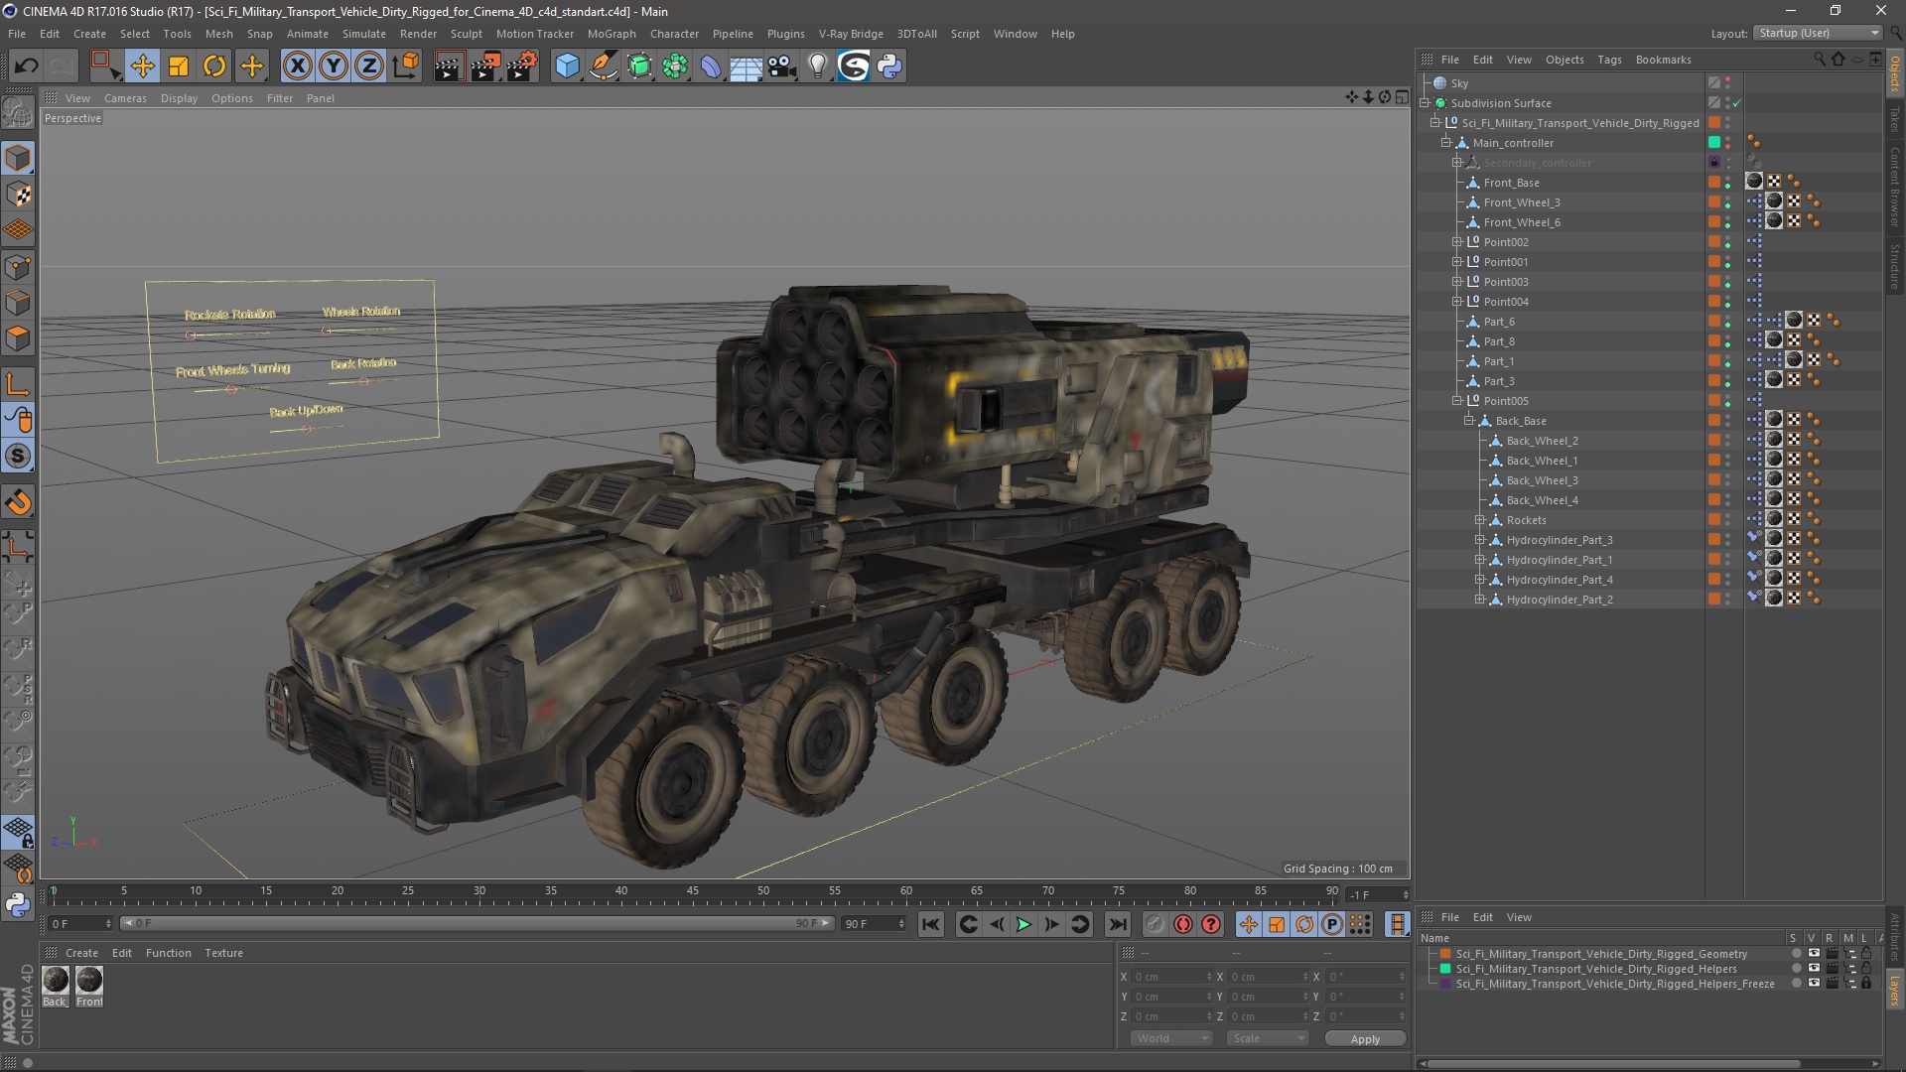Toggle Position keyframe recording icon
The width and height of the screenshot is (1906, 1072).
(1249, 924)
